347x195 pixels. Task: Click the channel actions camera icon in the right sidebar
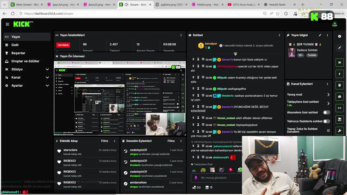tap(339, 119)
